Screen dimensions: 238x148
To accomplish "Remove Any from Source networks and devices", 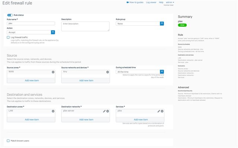I will [107, 72].
